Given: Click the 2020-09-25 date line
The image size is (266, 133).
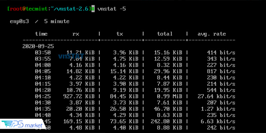Looking at the screenshot, I should tap(38, 46).
